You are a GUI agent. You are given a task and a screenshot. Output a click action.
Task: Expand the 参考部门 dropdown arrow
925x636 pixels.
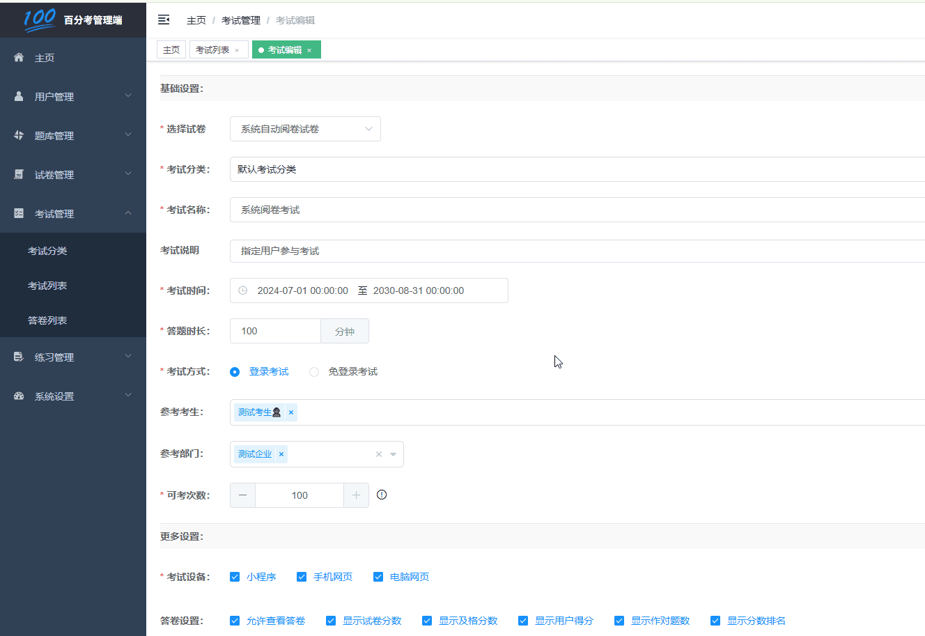pyautogui.click(x=395, y=453)
